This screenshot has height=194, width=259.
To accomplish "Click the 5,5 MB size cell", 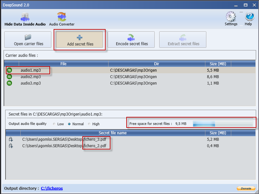I will [x=213, y=70].
